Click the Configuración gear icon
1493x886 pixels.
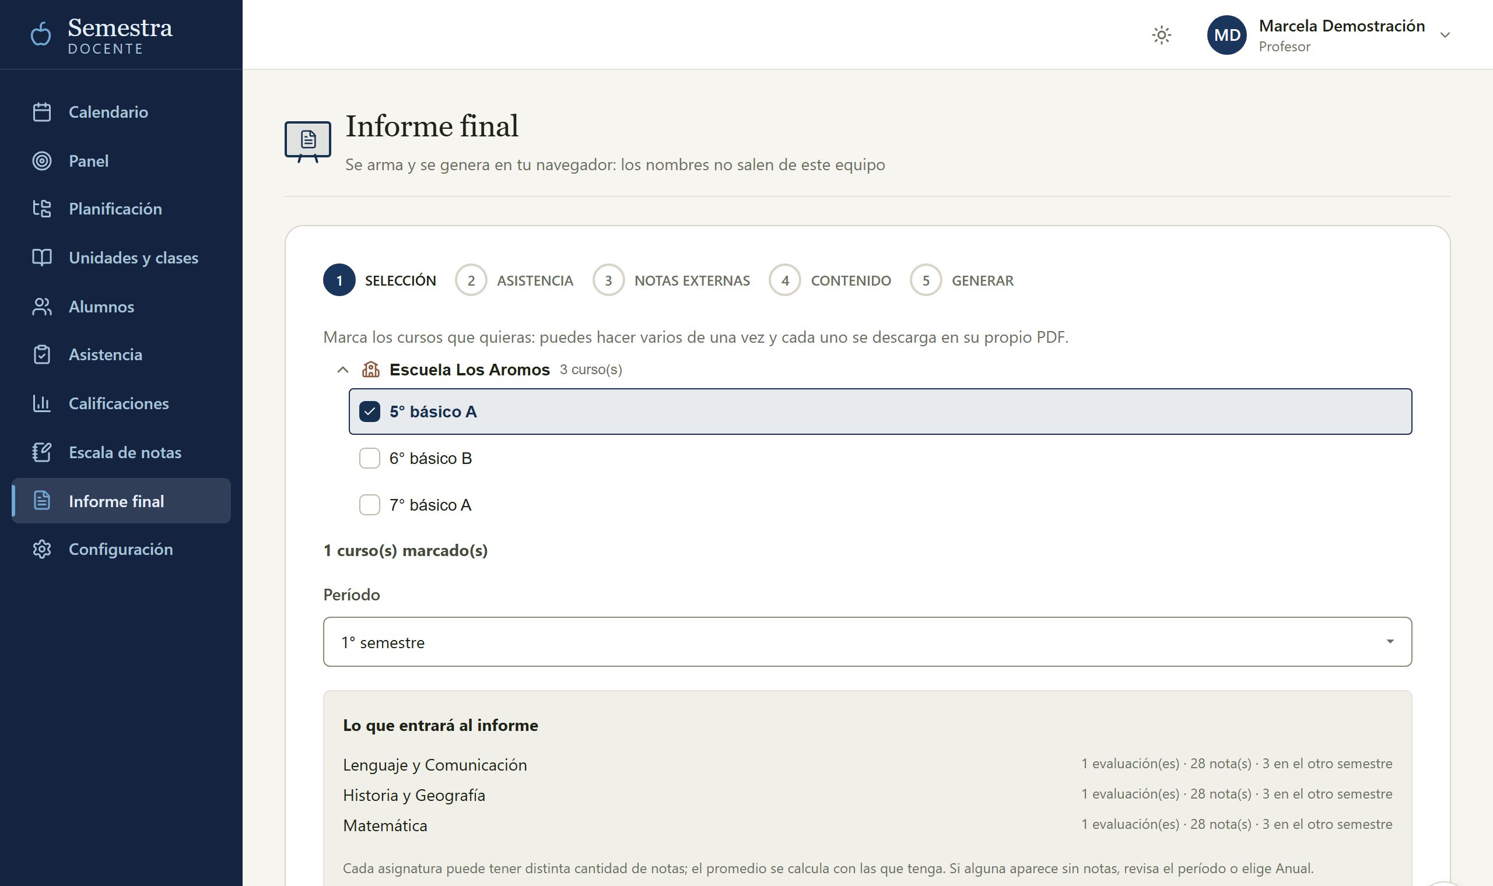[x=42, y=549]
